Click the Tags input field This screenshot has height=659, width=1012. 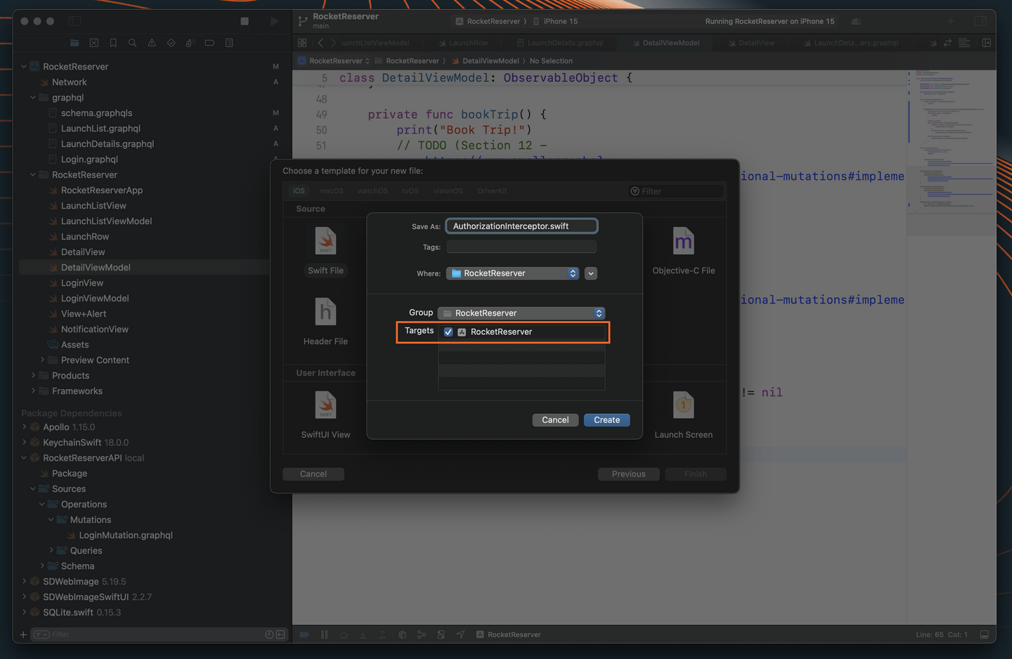pyautogui.click(x=521, y=247)
